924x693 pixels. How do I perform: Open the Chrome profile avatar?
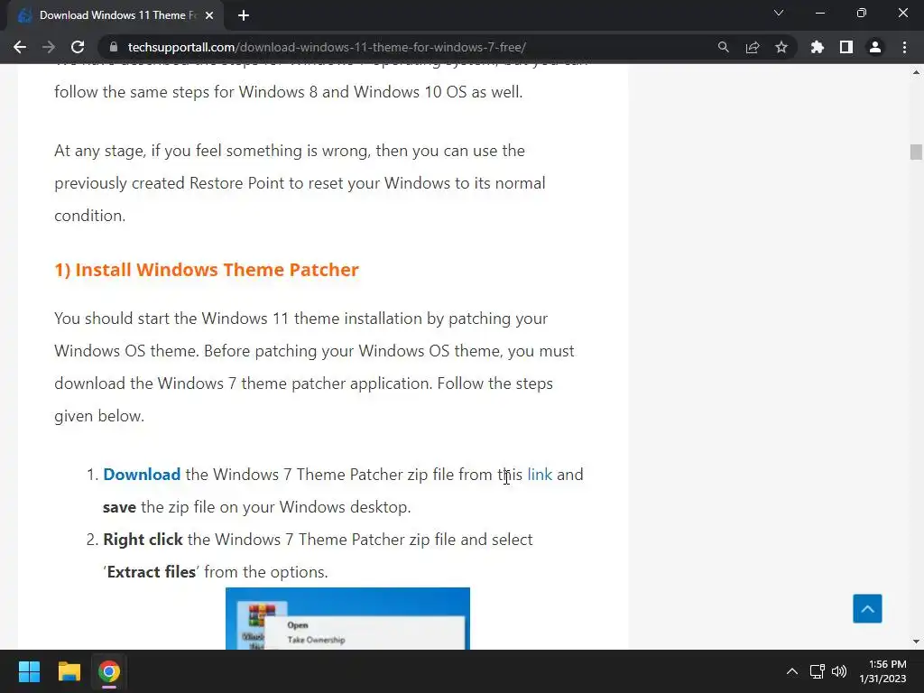pyautogui.click(x=875, y=47)
